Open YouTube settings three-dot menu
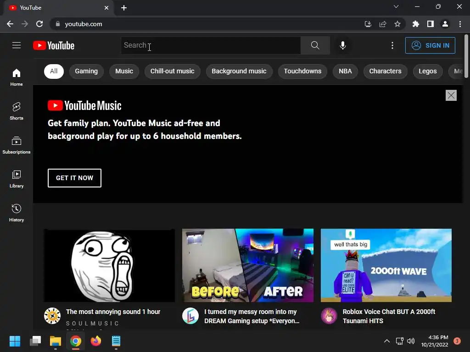This screenshot has height=352, width=470. (x=392, y=45)
